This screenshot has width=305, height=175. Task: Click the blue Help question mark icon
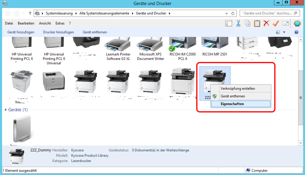[296, 32]
